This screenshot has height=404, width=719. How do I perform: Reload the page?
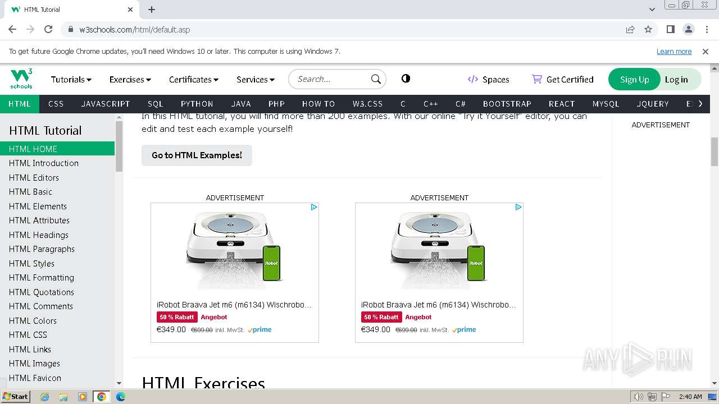(x=48, y=29)
